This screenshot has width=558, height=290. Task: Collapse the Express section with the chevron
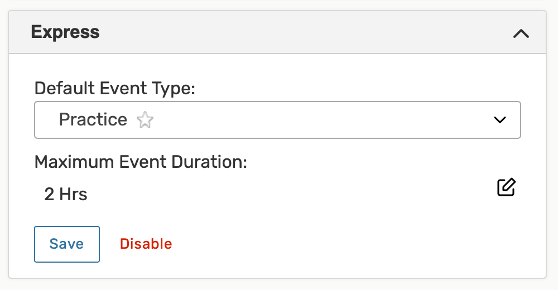point(521,33)
